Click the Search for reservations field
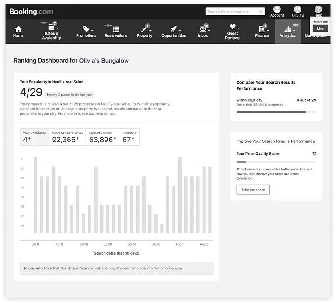The height and width of the screenshot is (304, 336). click(234, 12)
